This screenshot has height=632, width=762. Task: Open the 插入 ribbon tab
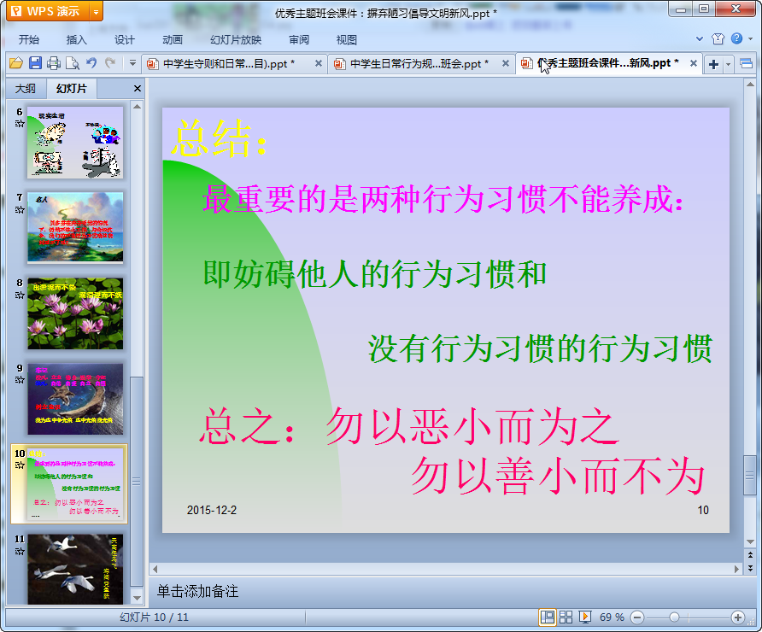pos(76,40)
